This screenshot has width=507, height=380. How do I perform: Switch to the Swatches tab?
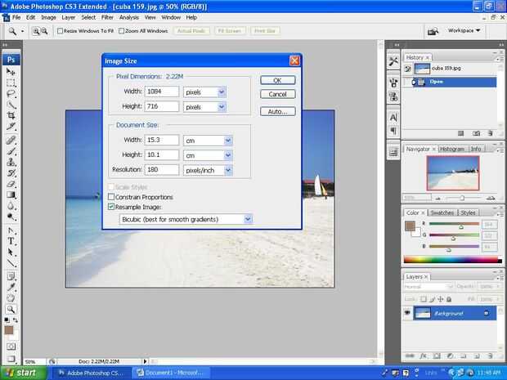point(442,212)
